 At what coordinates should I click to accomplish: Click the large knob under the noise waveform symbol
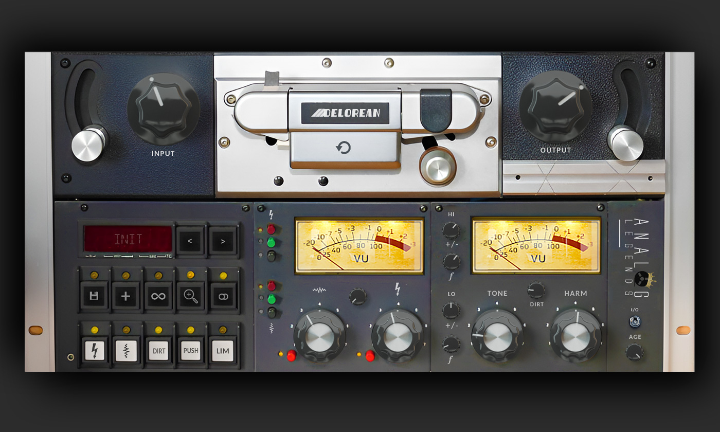[x=319, y=337]
